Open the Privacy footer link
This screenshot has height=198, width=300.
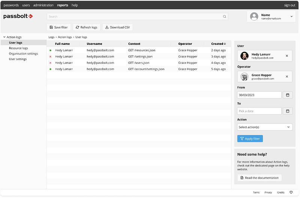click(x=268, y=192)
